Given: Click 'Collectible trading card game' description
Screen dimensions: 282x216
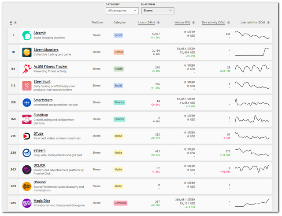Looking at the screenshot, I should [52, 54].
